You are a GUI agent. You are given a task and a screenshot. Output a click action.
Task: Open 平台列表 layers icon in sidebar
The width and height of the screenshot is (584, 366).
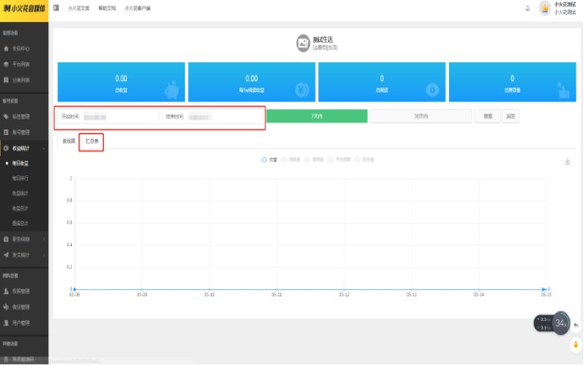click(x=6, y=64)
